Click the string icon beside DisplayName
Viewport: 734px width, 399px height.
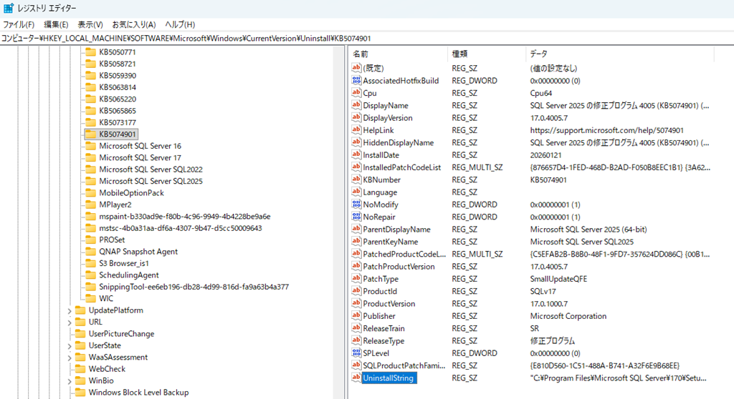pos(356,105)
